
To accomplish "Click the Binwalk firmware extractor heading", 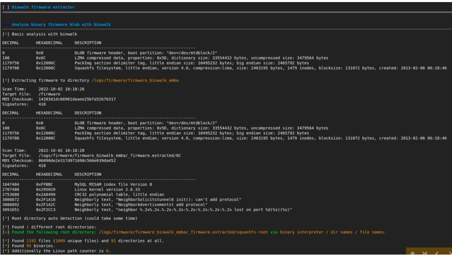I will click(43, 7).
